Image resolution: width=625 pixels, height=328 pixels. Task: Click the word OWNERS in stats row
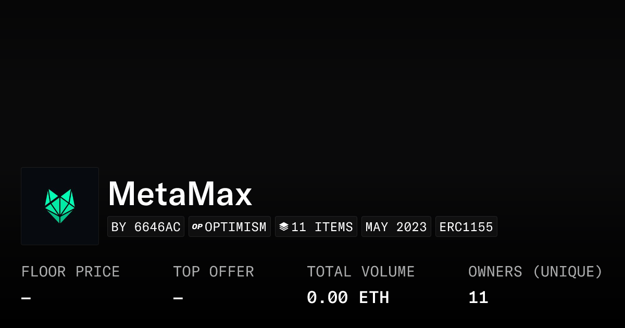point(495,272)
